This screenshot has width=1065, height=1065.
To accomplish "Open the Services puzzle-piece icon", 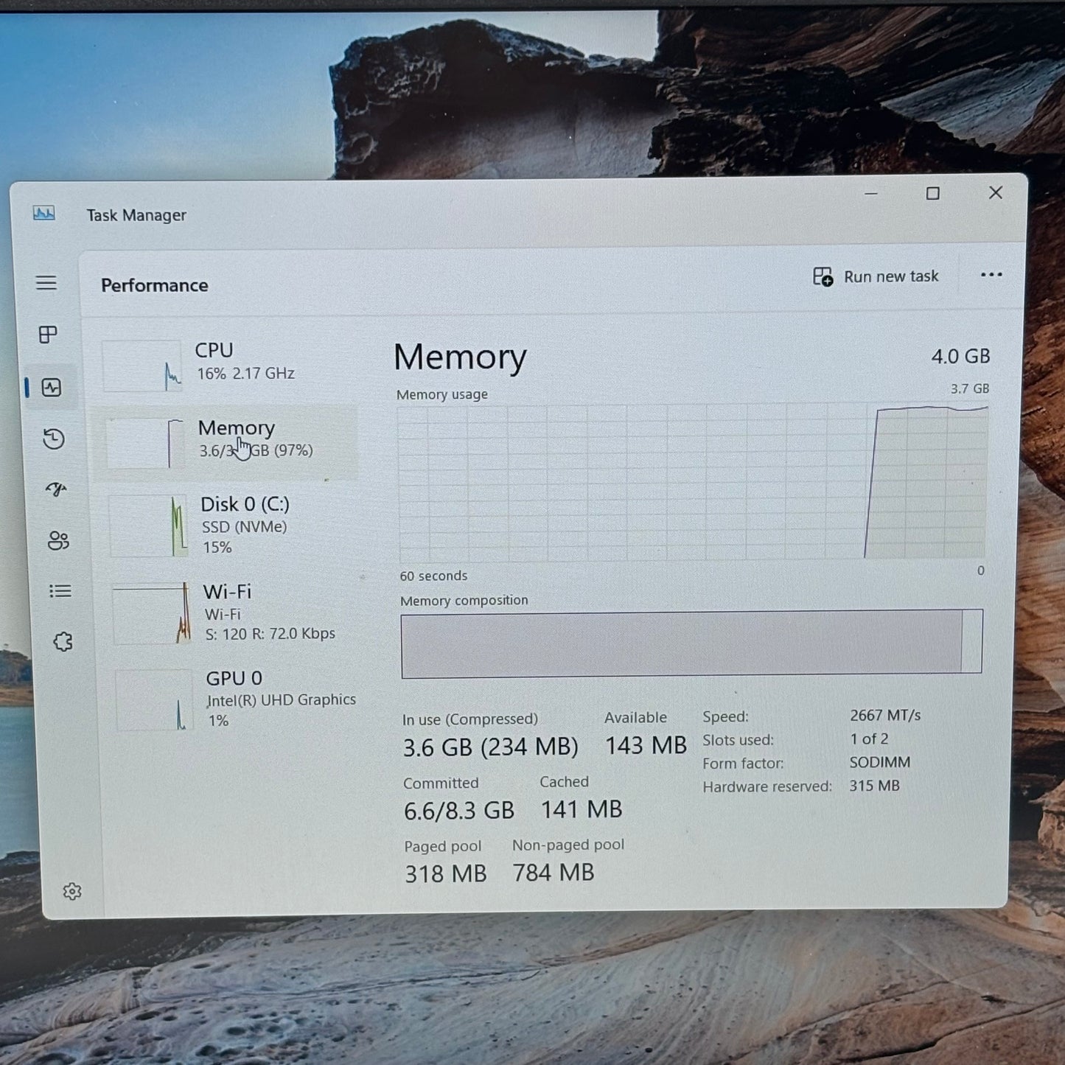I will click(63, 642).
